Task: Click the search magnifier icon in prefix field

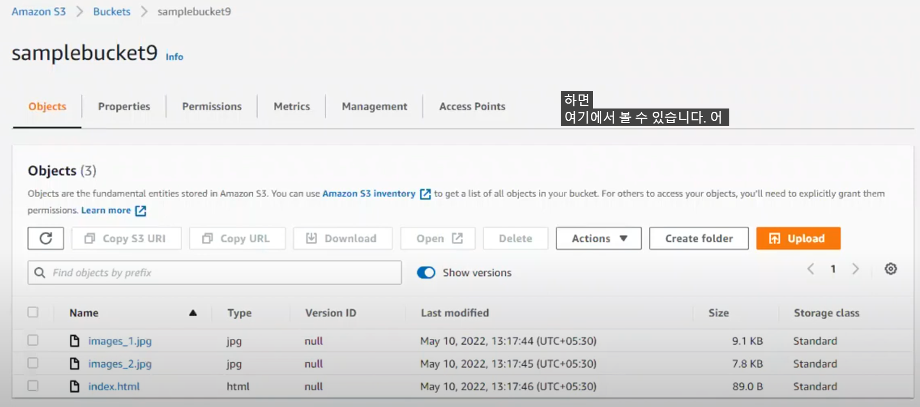Action: click(39, 273)
